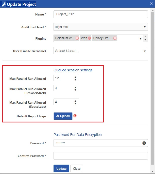The width and height of the screenshot is (155, 174).
Task: Click the wrench icon in title bar
Action: click(x=4, y=4)
